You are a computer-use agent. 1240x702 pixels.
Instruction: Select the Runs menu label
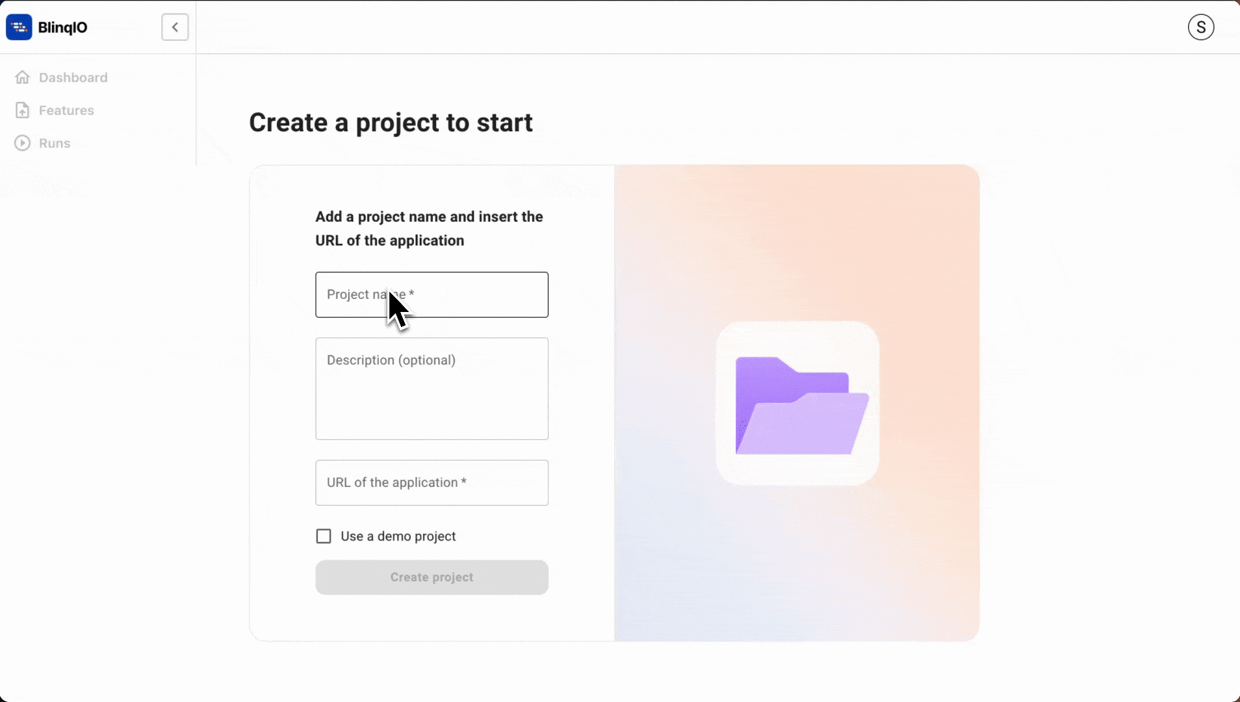(x=55, y=143)
